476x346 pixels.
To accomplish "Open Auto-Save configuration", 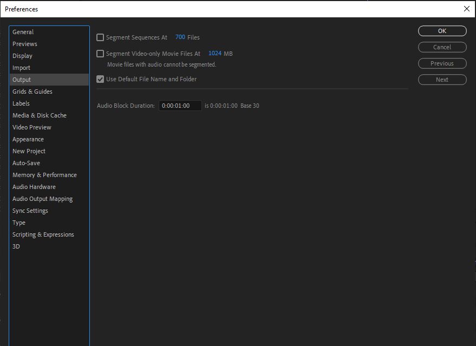I will point(25,163).
